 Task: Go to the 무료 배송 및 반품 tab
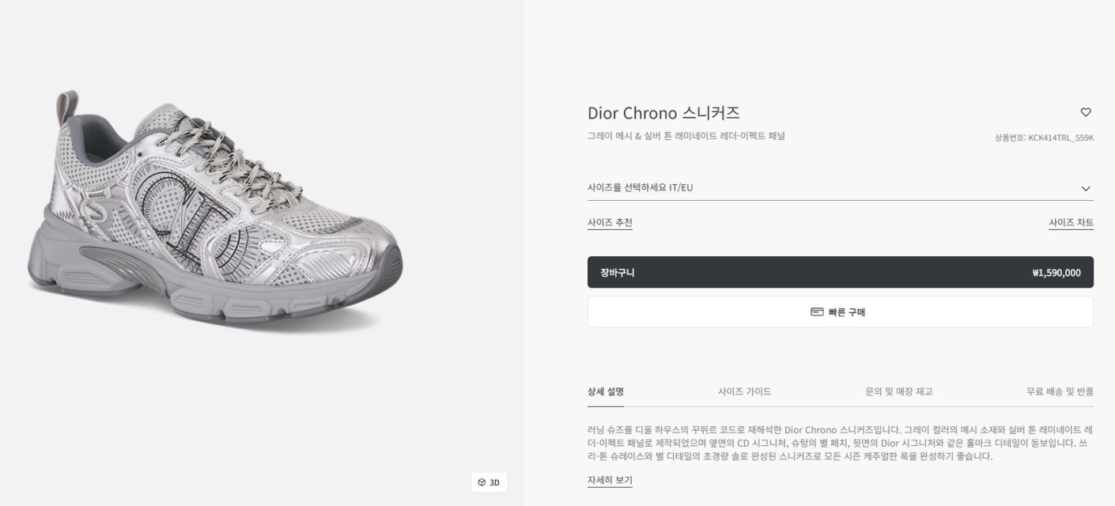[1060, 391]
